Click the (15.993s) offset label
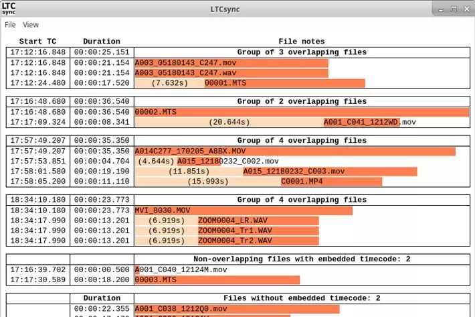475x317 pixels. (208, 181)
